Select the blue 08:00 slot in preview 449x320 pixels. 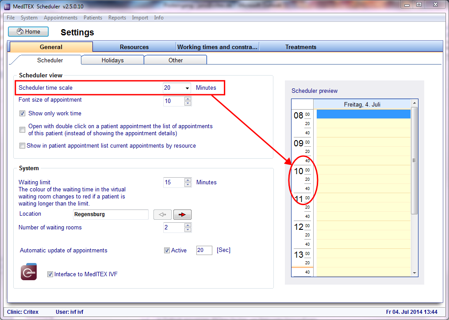click(363, 114)
